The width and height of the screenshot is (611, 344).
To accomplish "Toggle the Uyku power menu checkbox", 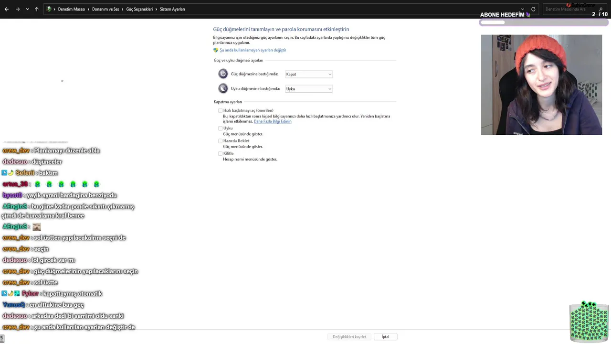I will [x=220, y=128].
